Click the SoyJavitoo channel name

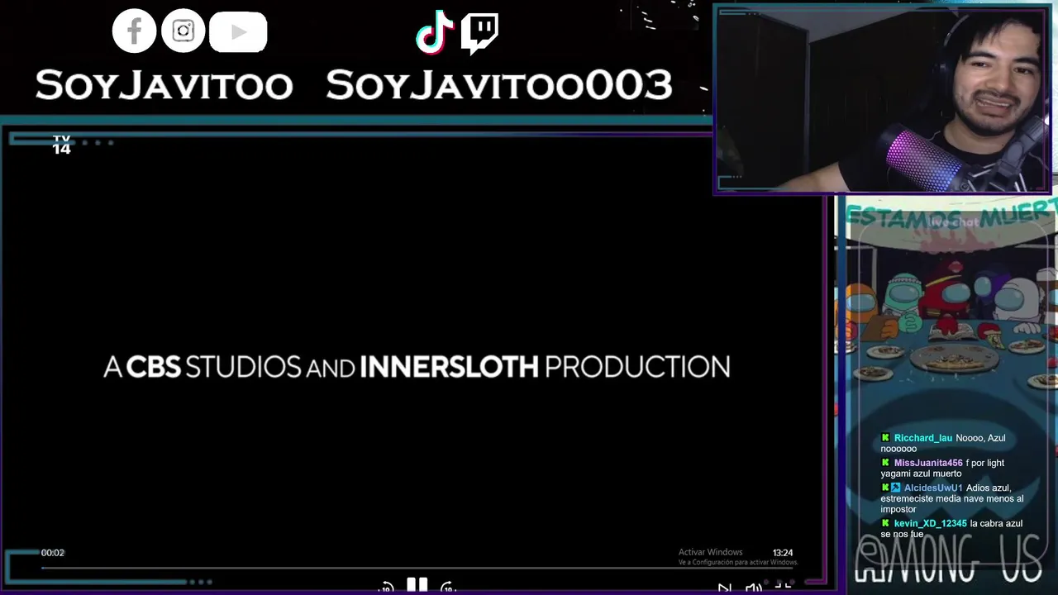click(164, 85)
